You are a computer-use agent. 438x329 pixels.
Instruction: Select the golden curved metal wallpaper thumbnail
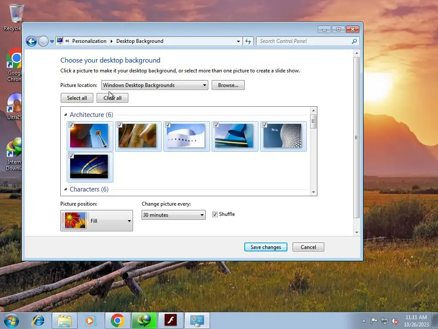tap(137, 136)
